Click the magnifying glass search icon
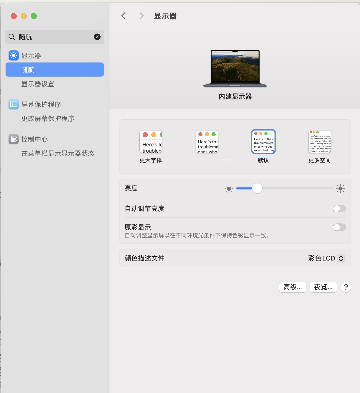 click(12, 37)
